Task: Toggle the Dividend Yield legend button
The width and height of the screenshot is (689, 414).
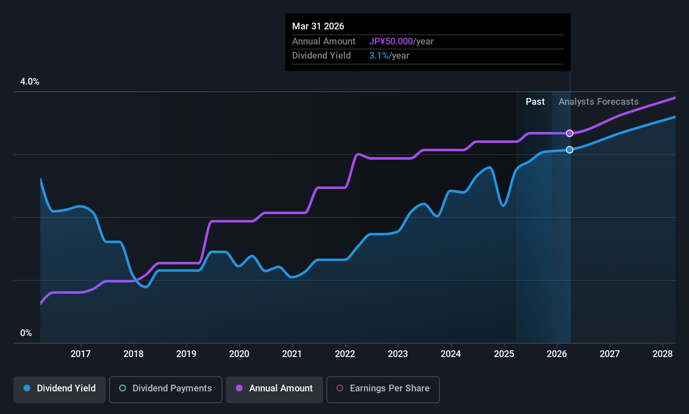Action: coord(60,389)
